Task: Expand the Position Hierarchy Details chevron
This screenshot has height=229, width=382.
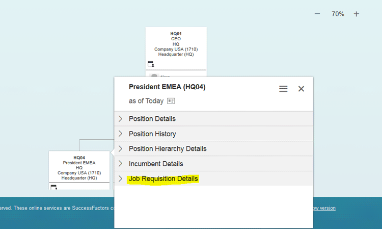Action: coord(121,149)
